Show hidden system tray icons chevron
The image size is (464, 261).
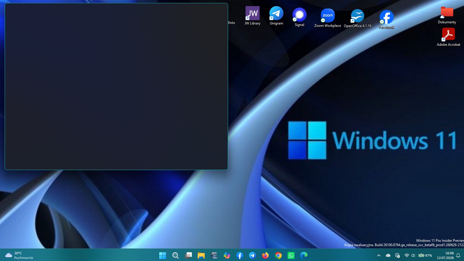(379, 255)
